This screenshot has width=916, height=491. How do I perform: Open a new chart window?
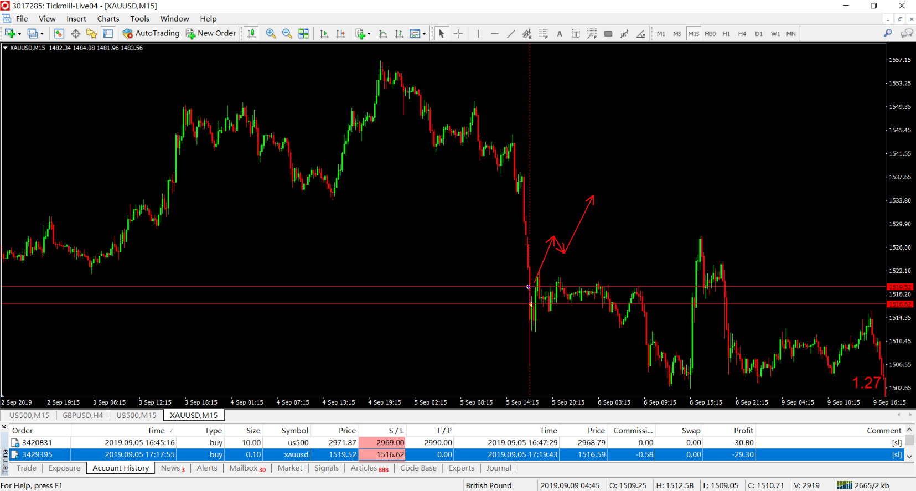[x=10, y=34]
